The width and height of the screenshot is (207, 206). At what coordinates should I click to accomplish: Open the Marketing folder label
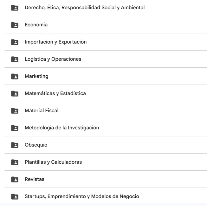36,76
